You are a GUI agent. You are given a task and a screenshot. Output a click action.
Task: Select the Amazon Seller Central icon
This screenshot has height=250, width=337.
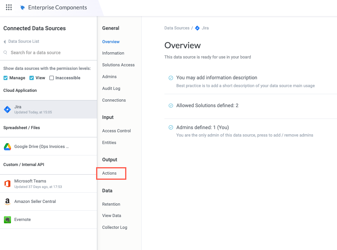(x=7, y=202)
